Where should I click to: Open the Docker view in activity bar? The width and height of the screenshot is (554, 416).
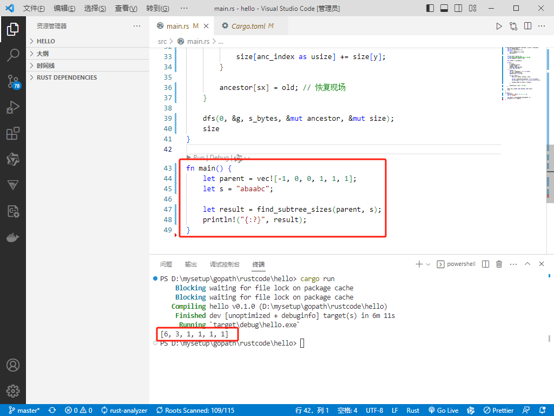(13, 237)
